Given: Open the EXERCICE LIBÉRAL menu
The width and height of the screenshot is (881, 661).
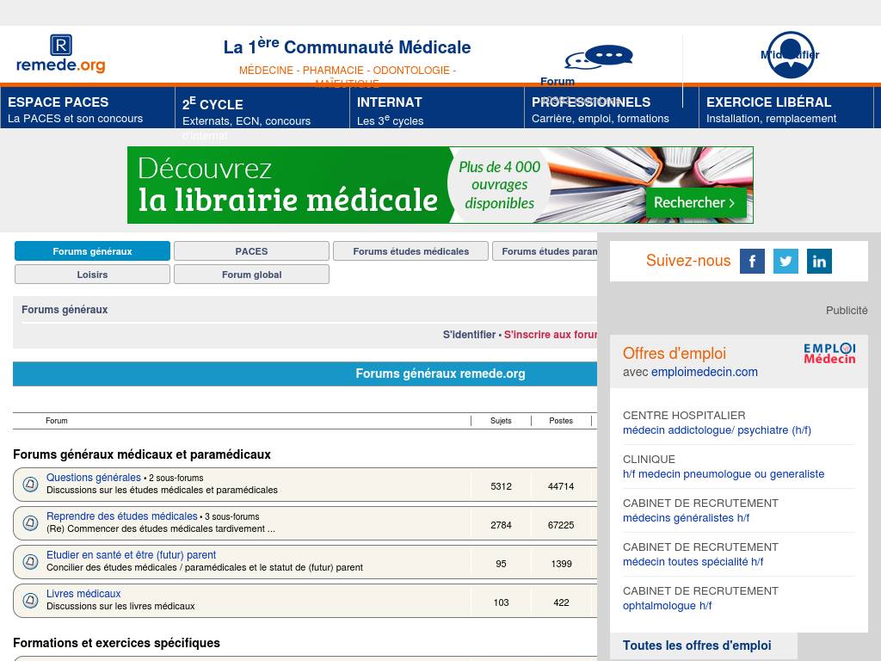Looking at the screenshot, I should point(786,108).
